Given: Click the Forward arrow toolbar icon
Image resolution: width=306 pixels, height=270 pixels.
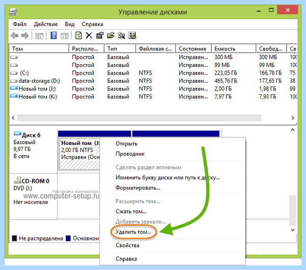Looking at the screenshot, I should click(x=25, y=36).
